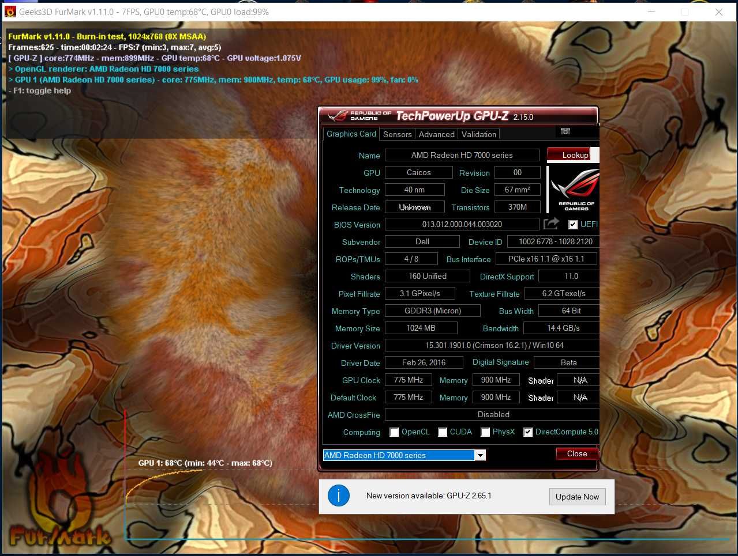
Task: Click the AMD CrossFire Disabled field
Action: [492, 414]
